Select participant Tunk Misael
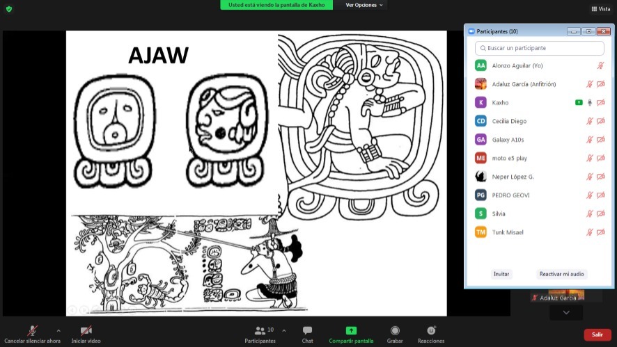This screenshot has height=347, width=617. (x=539, y=232)
